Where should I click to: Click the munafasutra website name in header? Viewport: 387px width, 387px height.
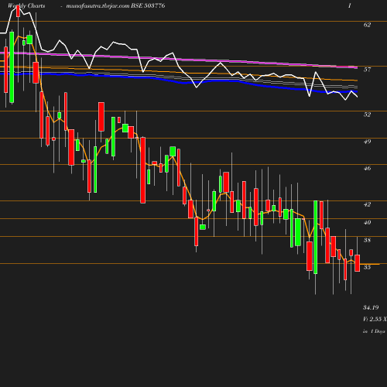[x=98, y=6]
